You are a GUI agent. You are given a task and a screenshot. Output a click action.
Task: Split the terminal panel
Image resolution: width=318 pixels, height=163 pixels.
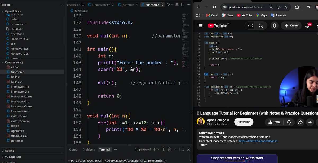pos(164,149)
